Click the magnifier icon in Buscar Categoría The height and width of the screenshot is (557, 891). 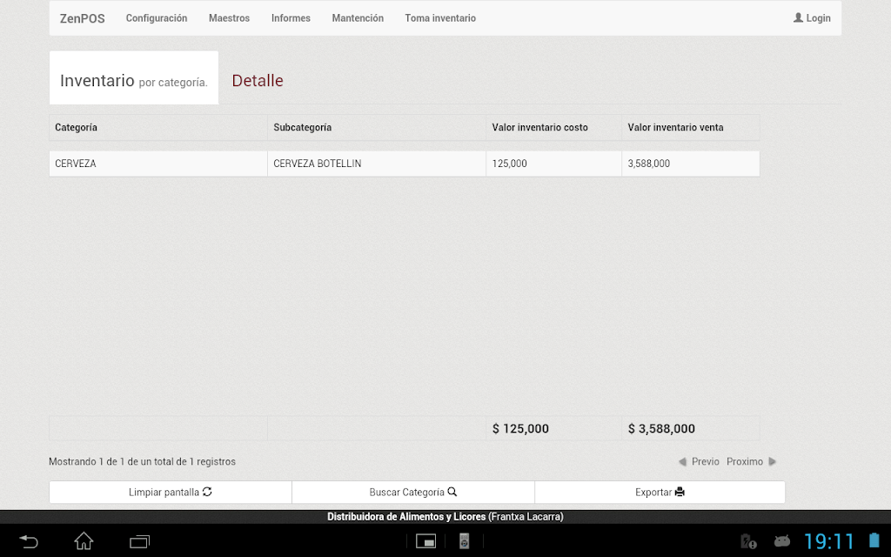coord(452,492)
